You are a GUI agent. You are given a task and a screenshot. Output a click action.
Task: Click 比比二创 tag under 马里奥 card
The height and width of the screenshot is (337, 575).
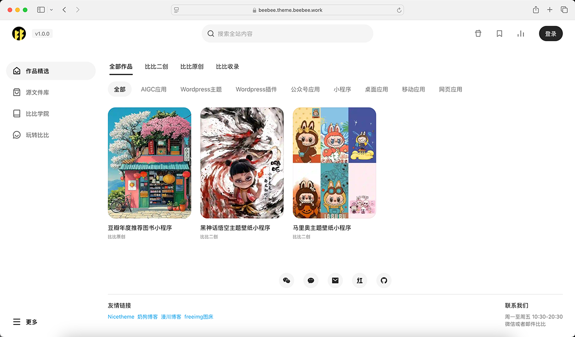pyautogui.click(x=301, y=237)
